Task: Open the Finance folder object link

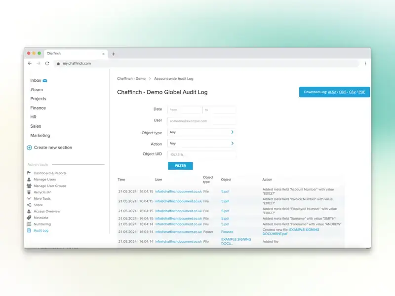Action: coord(227,232)
